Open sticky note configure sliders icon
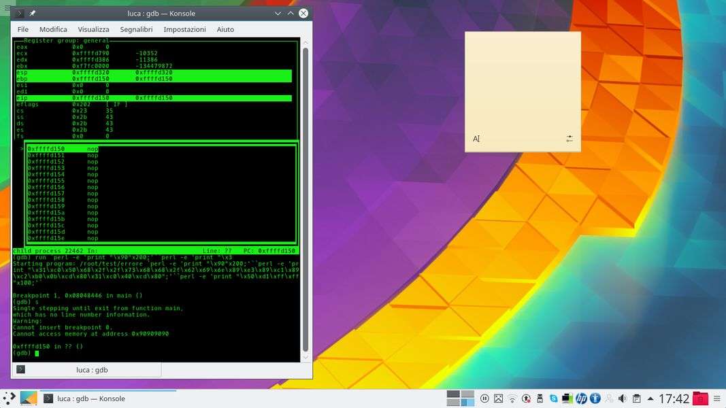This screenshot has width=726, height=408. tap(570, 139)
